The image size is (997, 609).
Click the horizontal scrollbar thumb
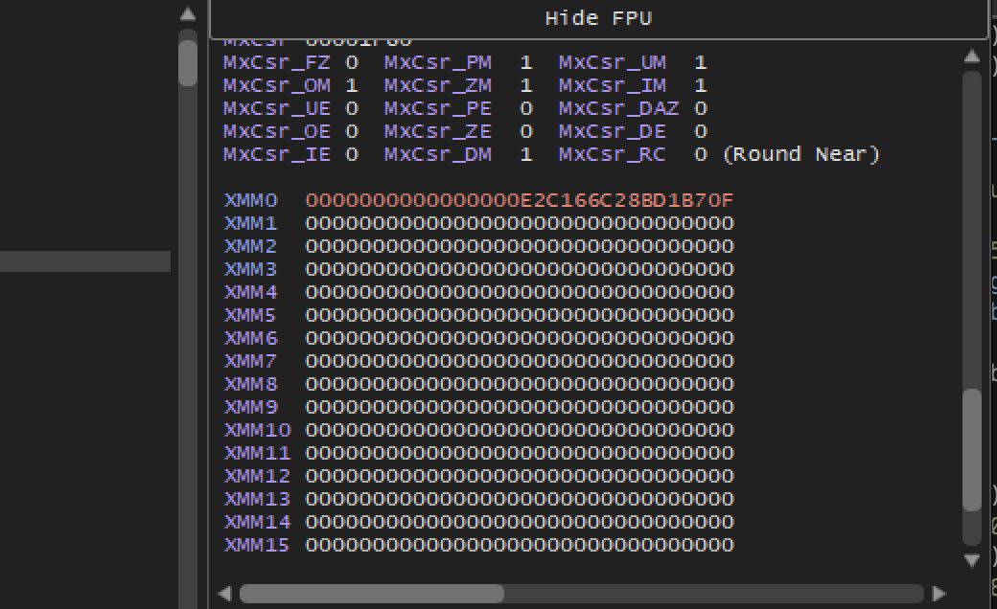[372, 594]
